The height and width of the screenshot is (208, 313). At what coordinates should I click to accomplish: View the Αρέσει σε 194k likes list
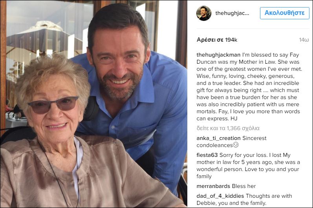(x=217, y=40)
